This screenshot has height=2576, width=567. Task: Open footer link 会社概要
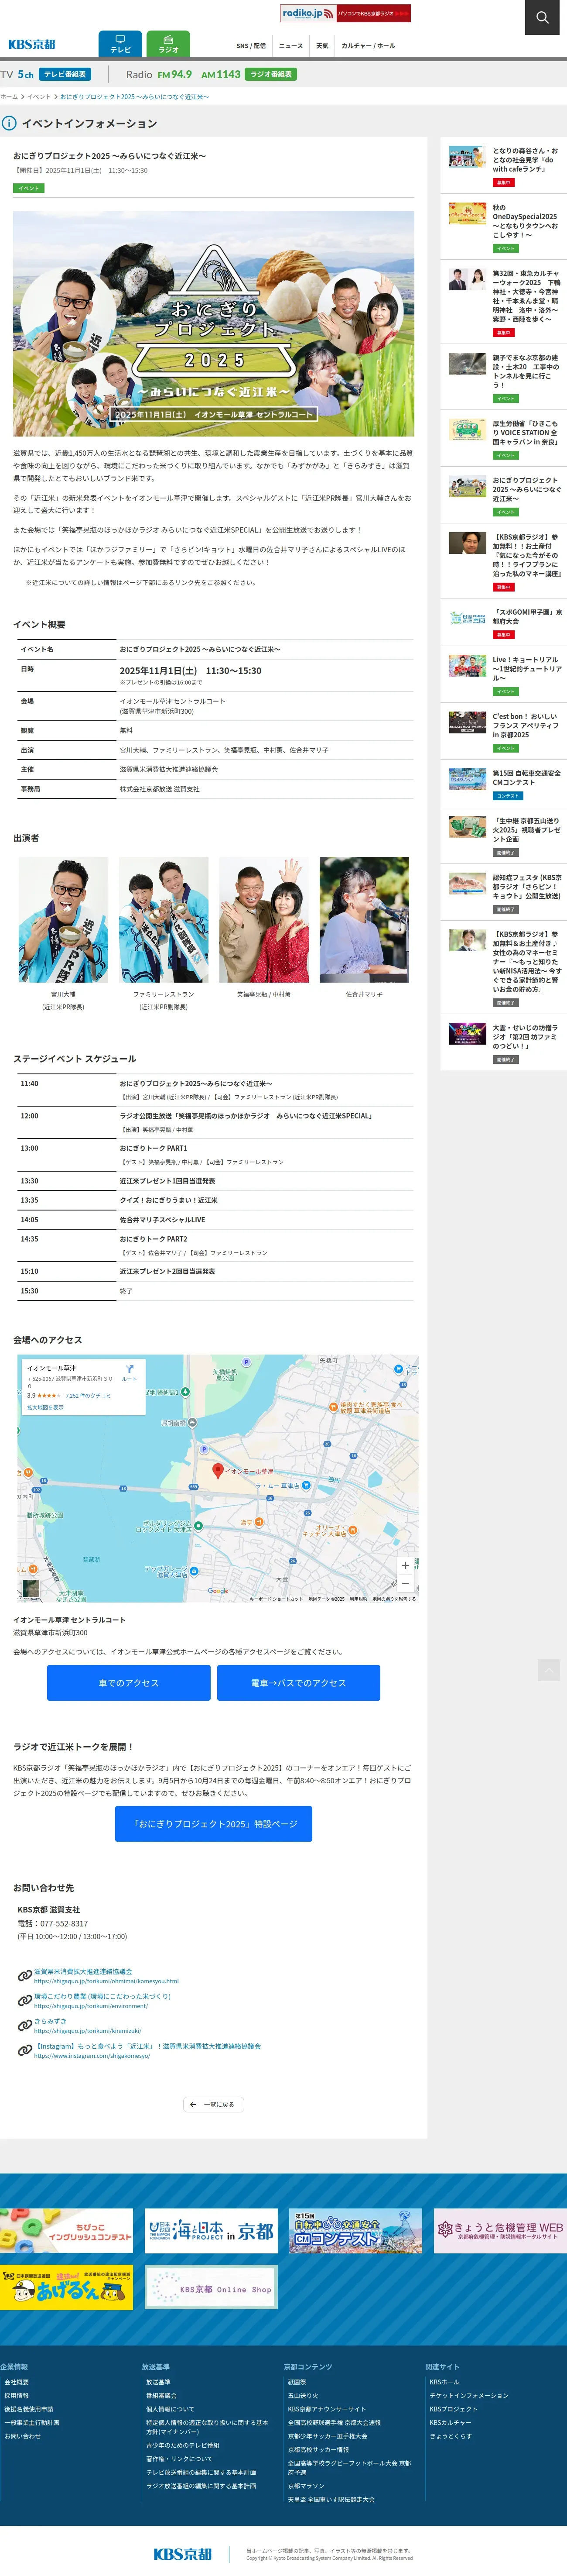(16, 2382)
